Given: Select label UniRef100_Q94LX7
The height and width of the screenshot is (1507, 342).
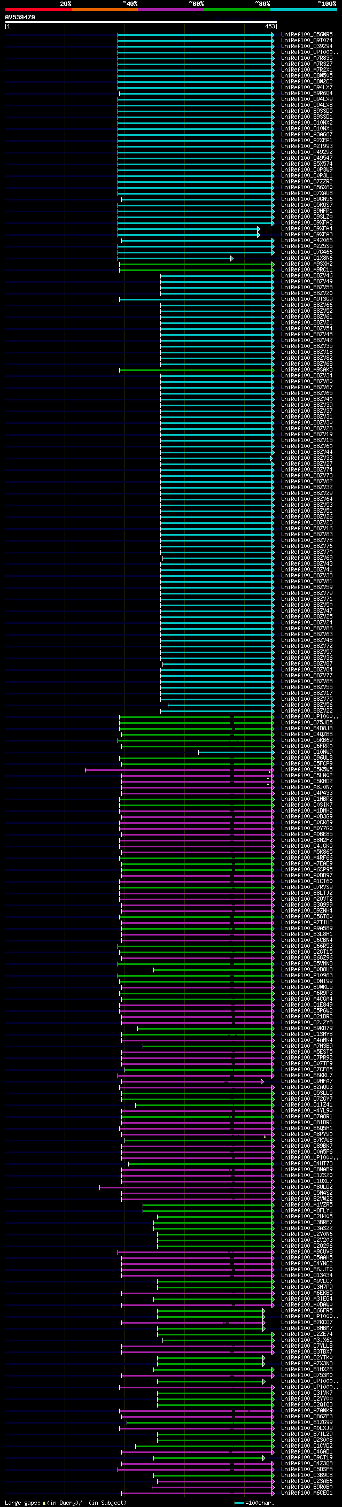Looking at the screenshot, I should (307, 87).
